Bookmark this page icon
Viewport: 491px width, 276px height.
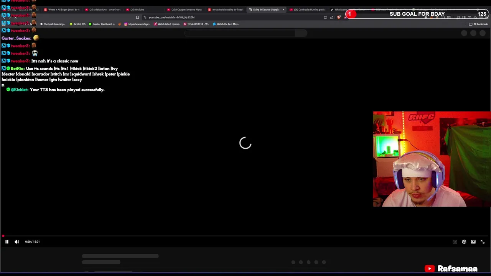[137, 17]
